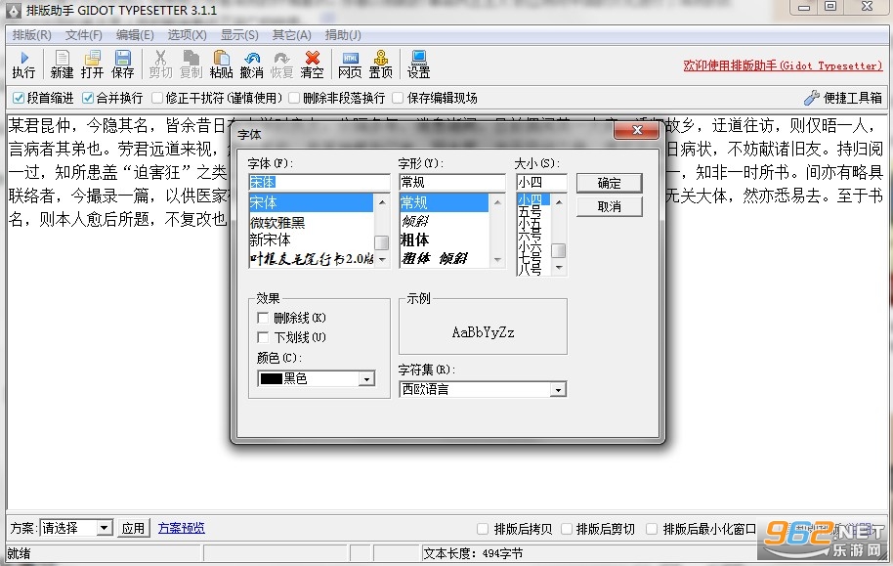The height and width of the screenshot is (566, 893).
Task: Pin window on top with 置顶
Action: click(380, 65)
